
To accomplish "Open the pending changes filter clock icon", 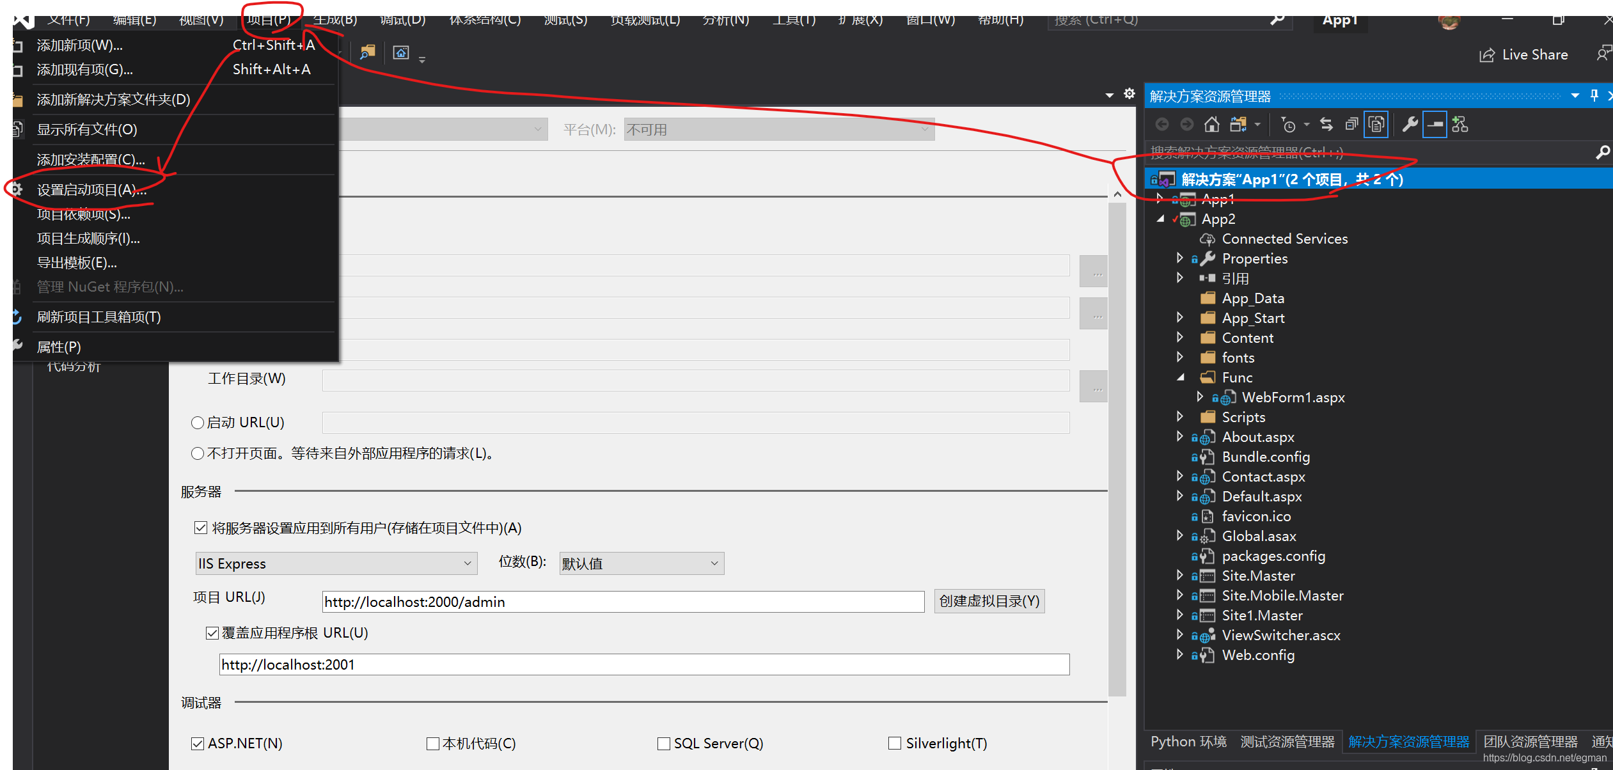I will (x=1289, y=125).
